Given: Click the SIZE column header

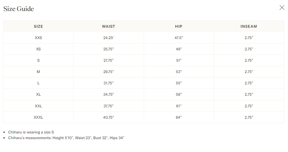Looking at the screenshot, I should click(x=38, y=26).
